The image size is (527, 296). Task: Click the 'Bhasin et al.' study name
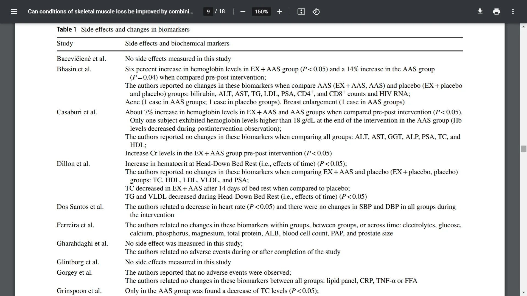point(74,69)
